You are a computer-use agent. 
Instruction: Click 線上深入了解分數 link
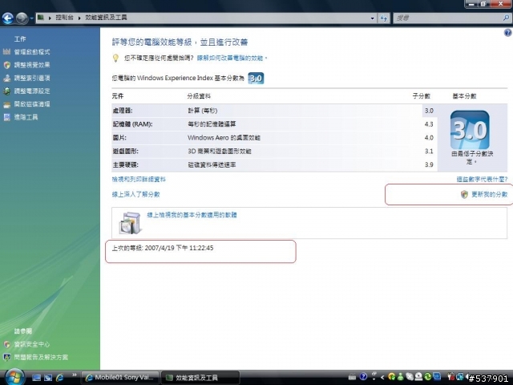(x=135, y=194)
